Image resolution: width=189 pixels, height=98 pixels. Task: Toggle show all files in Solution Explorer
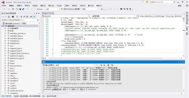point(27,17)
